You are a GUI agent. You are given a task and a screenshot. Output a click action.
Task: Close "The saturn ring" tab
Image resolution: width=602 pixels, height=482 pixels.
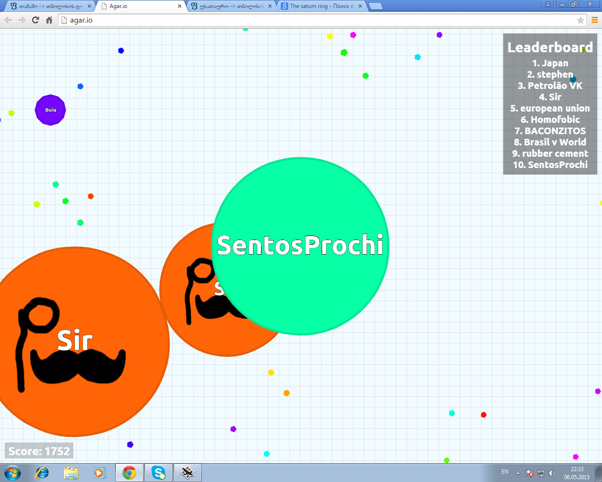[360, 6]
